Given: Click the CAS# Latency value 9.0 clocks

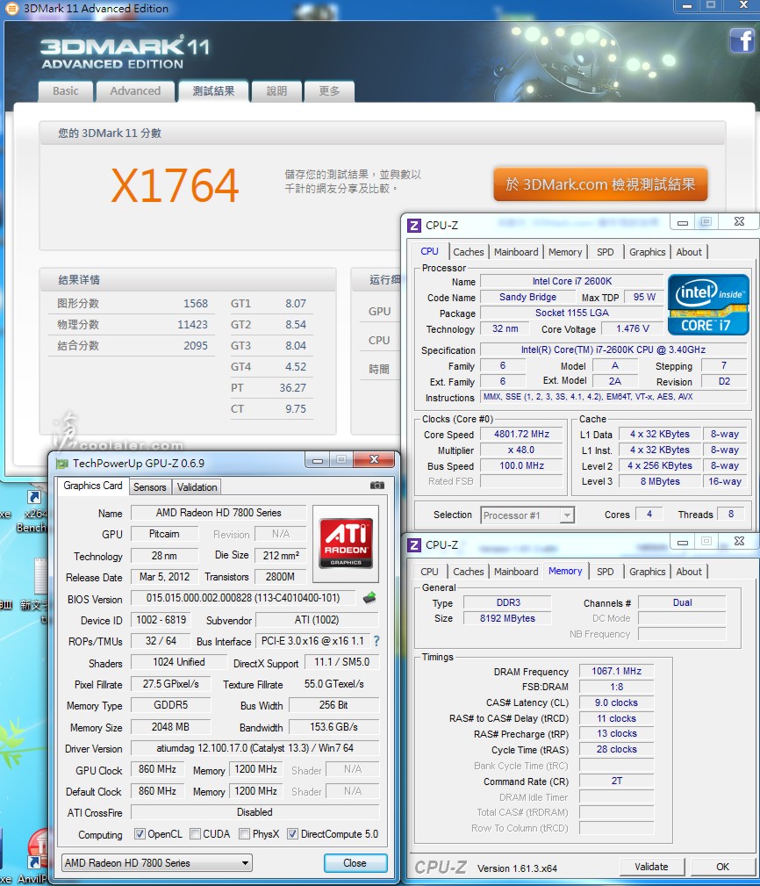Looking at the screenshot, I should tap(617, 703).
